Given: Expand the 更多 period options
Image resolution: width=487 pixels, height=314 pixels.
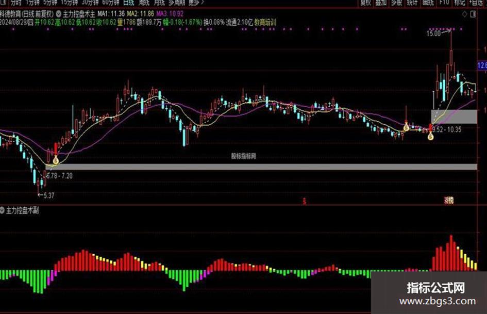Looking at the screenshot, I should pos(196,3).
